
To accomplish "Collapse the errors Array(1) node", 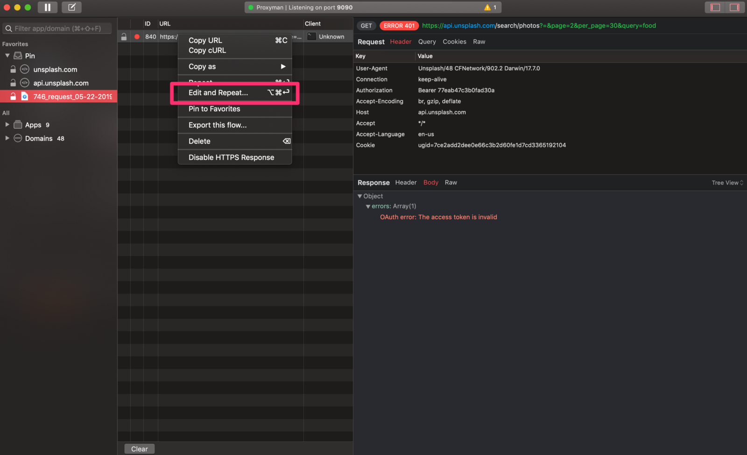I will [x=368, y=206].
